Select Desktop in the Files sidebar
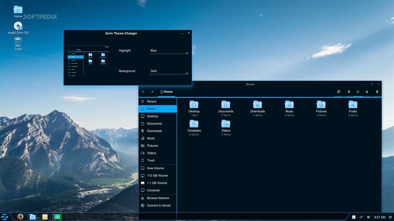The width and height of the screenshot is (394, 221). click(158, 116)
